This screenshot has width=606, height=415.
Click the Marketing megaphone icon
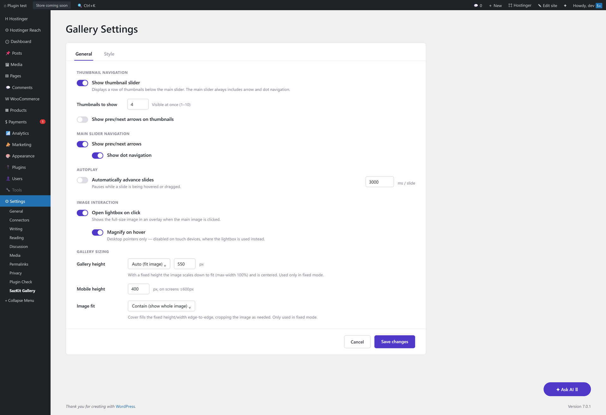[x=8, y=145]
